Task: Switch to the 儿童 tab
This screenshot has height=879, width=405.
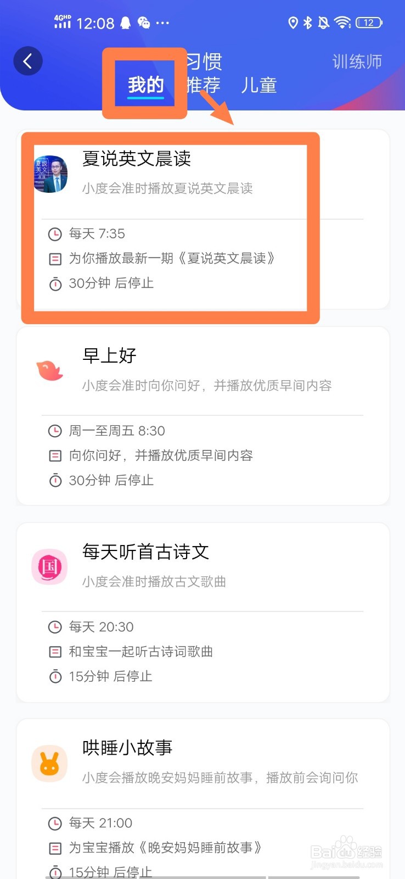Action: [259, 85]
